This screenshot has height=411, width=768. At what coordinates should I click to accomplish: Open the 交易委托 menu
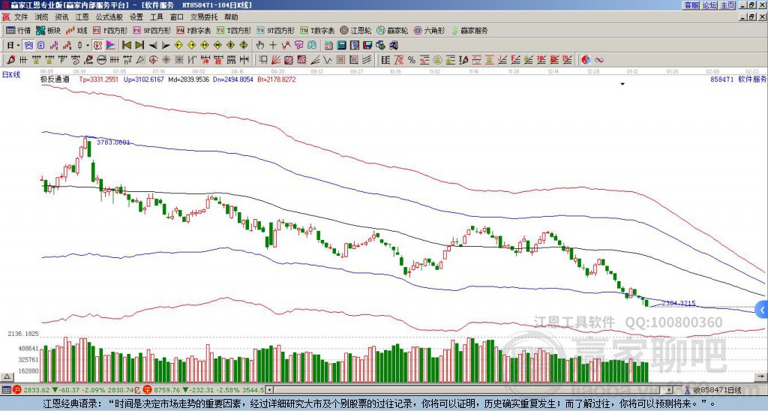204,17
